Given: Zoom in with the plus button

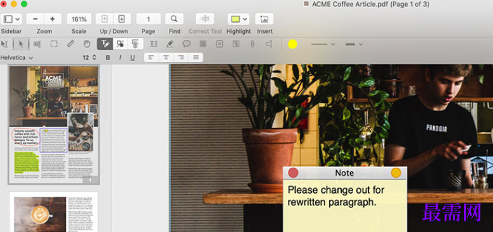Looking at the screenshot, I should [x=53, y=19].
